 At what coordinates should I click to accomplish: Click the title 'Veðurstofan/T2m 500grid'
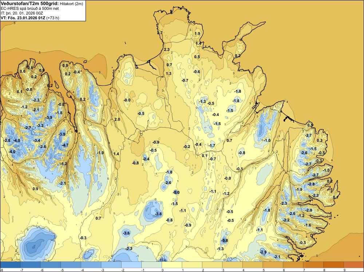[29, 4]
